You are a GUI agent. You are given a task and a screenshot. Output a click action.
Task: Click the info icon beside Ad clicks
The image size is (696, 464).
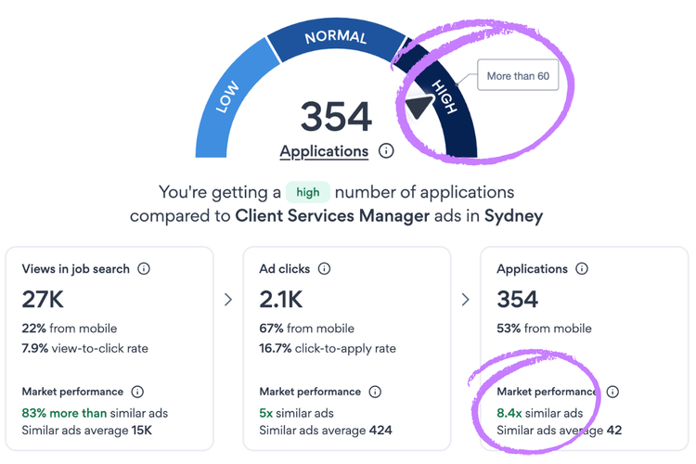pyautogui.click(x=324, y=269)
